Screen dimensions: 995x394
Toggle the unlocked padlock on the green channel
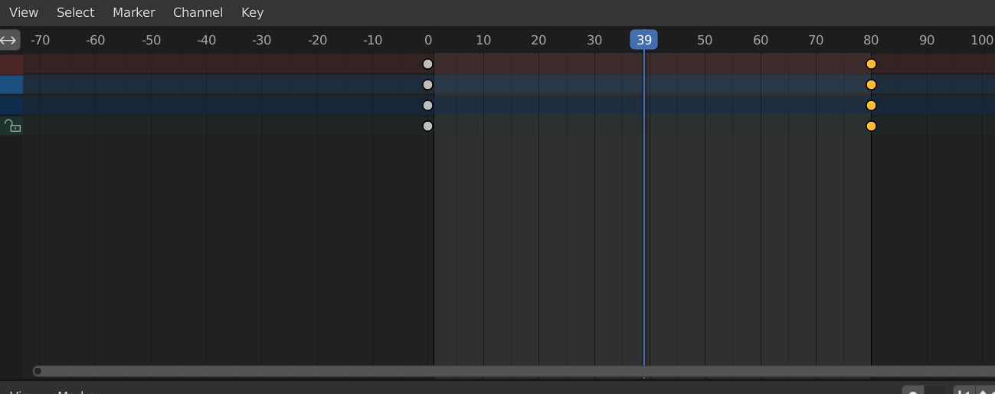[x=11, y=126]
